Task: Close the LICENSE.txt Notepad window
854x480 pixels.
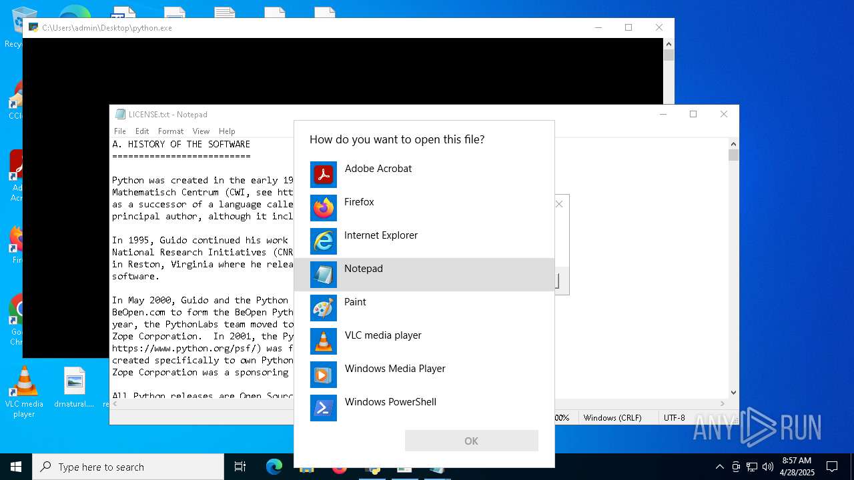Action: [724, 114]
